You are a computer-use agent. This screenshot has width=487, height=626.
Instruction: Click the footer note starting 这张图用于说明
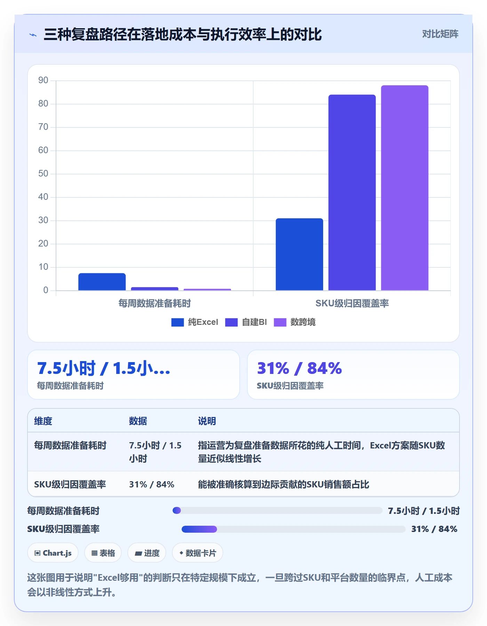coord(240,585)
